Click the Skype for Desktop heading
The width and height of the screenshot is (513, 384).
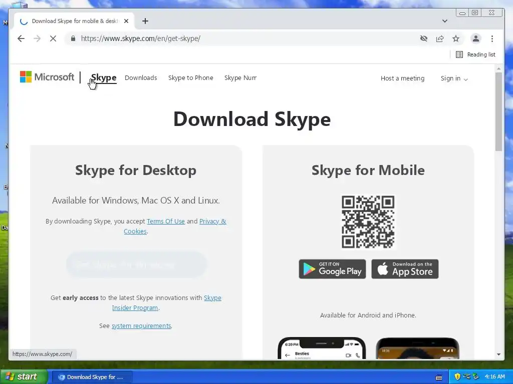[136, 170]
